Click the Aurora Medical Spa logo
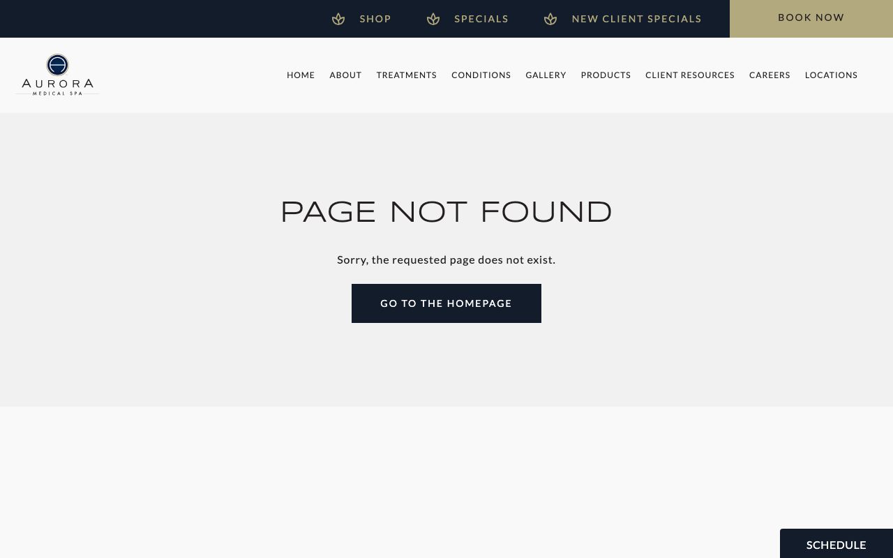 pyautogui.click(x=57, y=75)
